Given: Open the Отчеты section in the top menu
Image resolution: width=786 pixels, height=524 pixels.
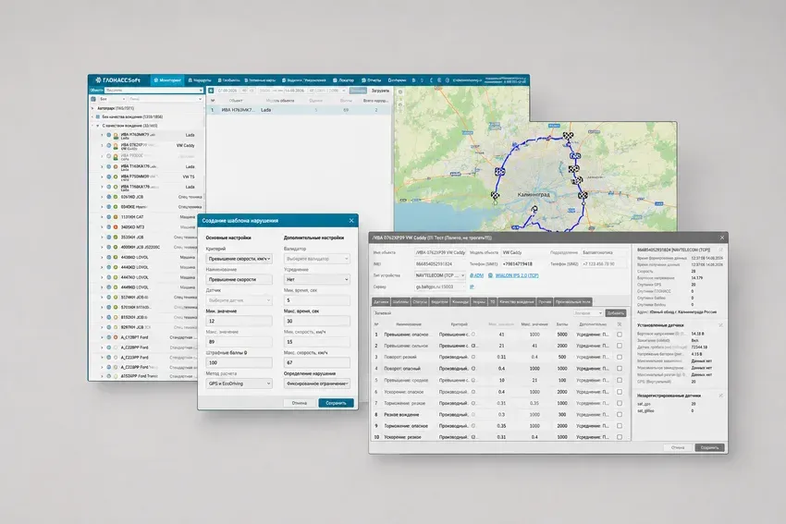Looking at the screenshot, I should [372, 80].
